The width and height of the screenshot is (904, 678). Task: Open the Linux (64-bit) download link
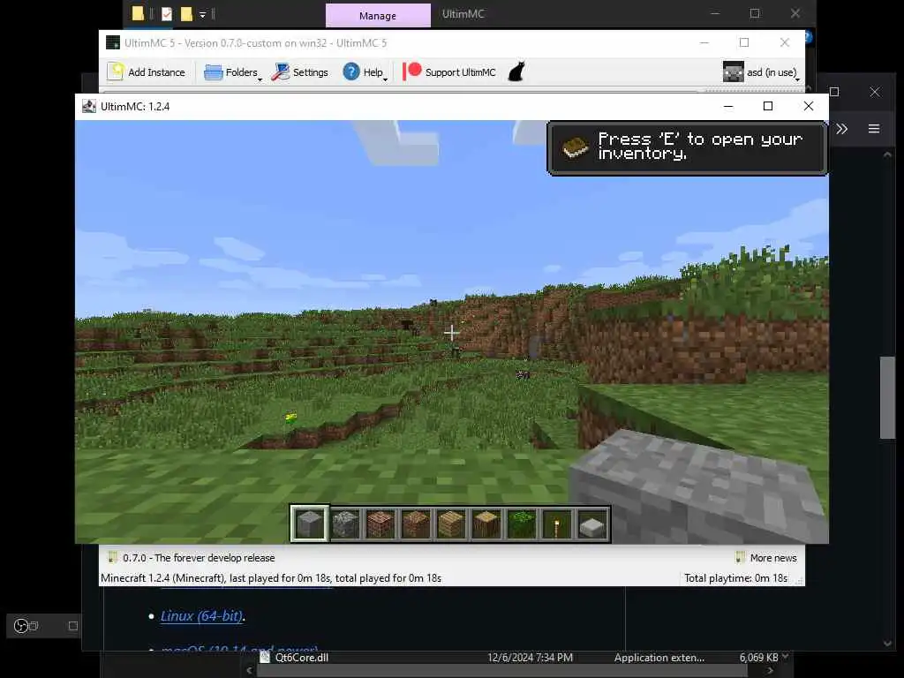point(201,615)
